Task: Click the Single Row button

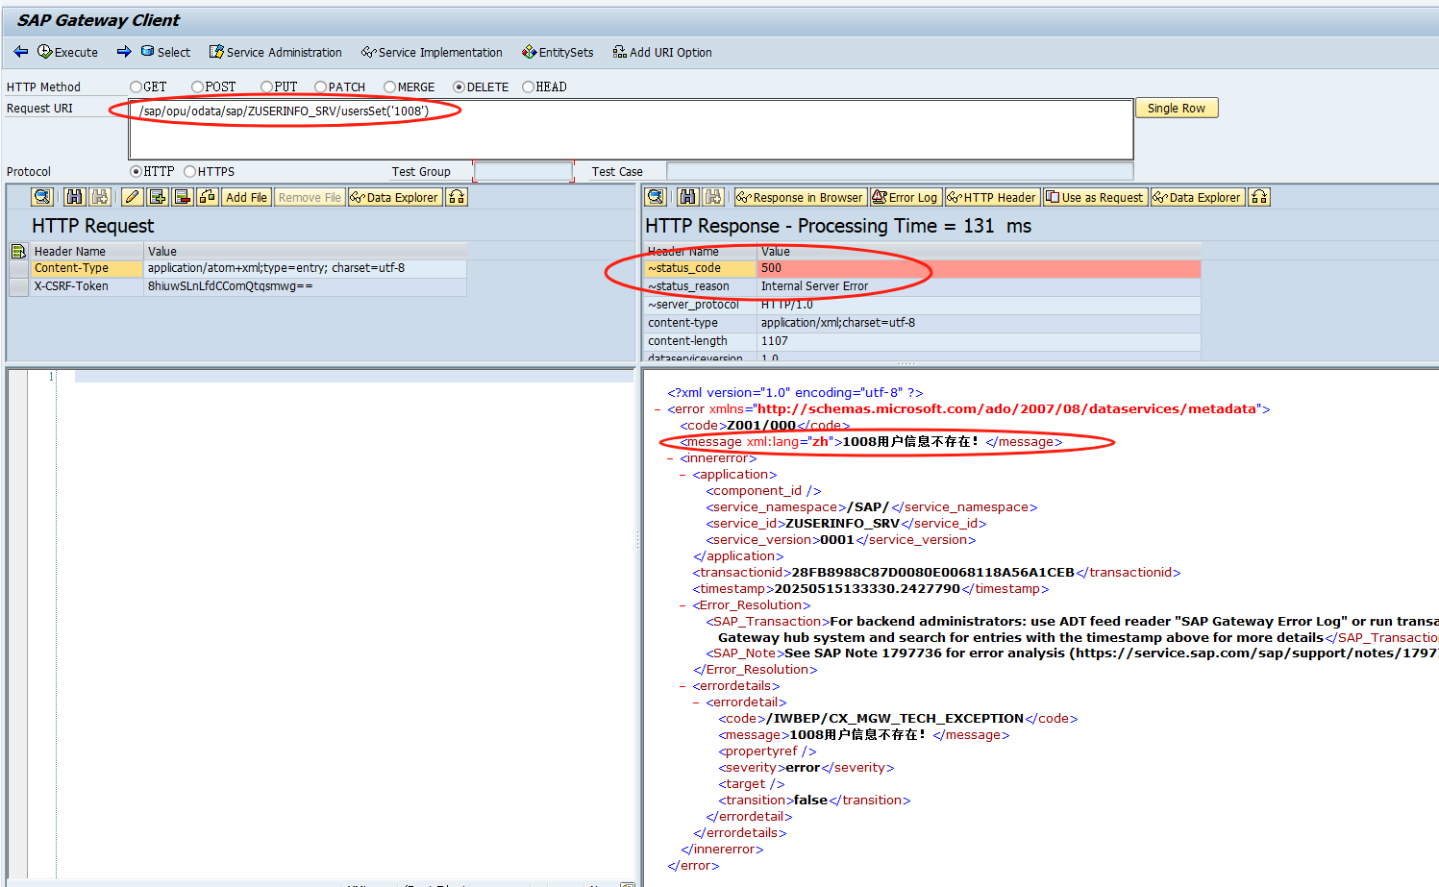Action: 1176,108
